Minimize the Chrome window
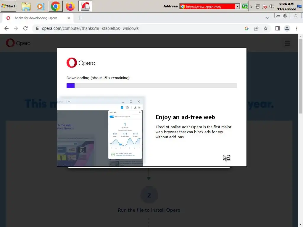The image size is (303, 227). [x=278, y=16]
